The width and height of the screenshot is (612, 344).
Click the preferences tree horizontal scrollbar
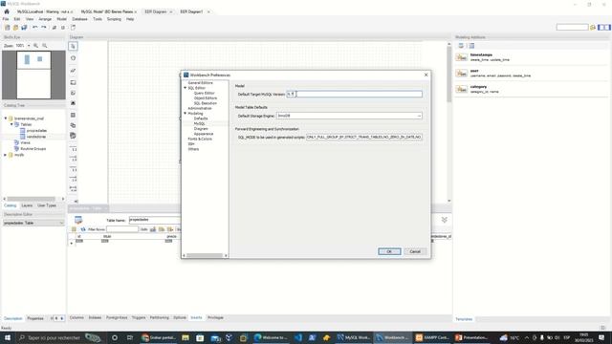pyautogui.click(x=205, y=256)
